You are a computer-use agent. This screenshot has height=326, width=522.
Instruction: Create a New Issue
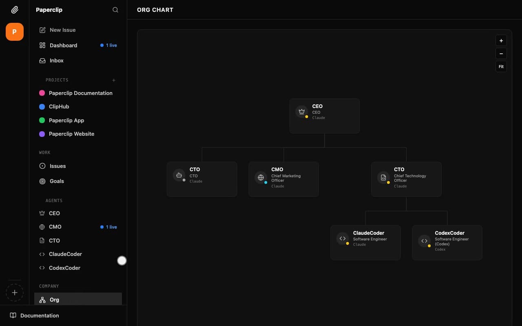(78, 30)
